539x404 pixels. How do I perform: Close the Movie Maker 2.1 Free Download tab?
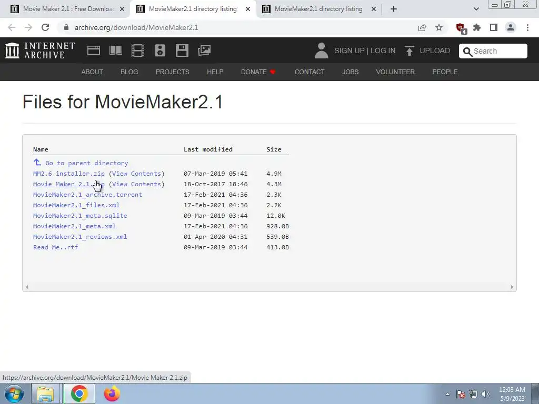(x=122, y=9)
